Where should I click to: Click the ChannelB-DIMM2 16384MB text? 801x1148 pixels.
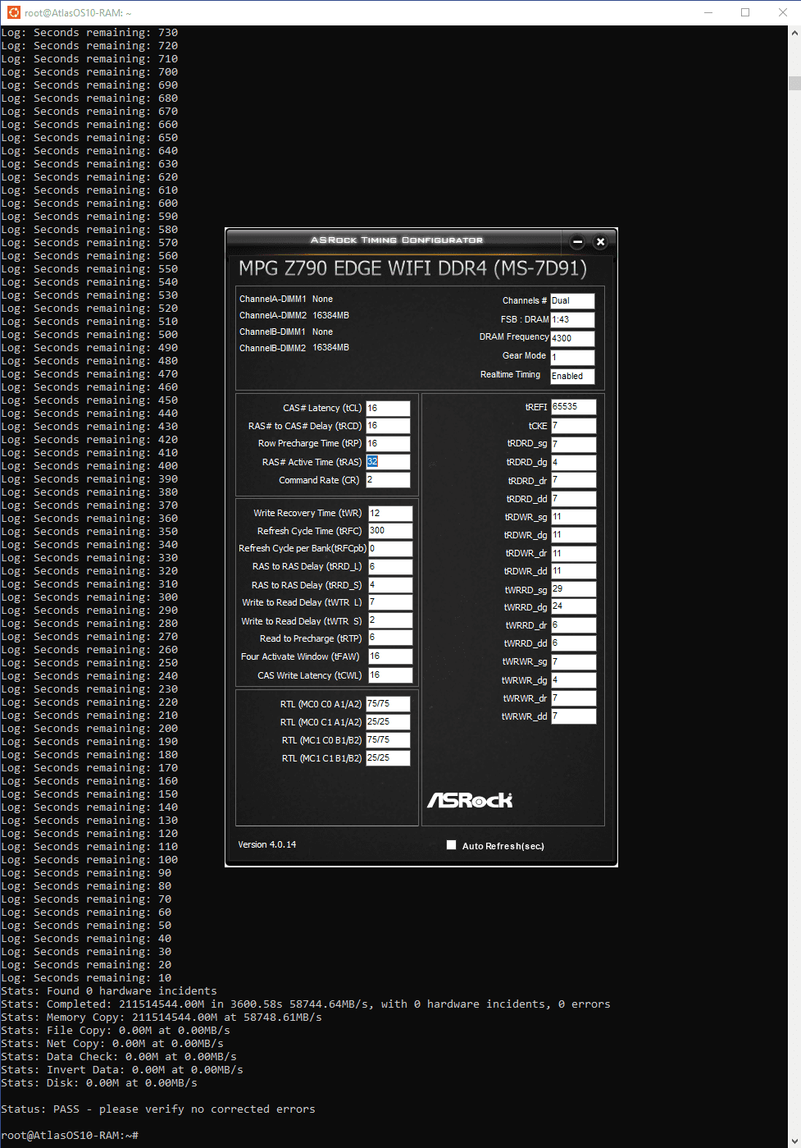(294, 348)
